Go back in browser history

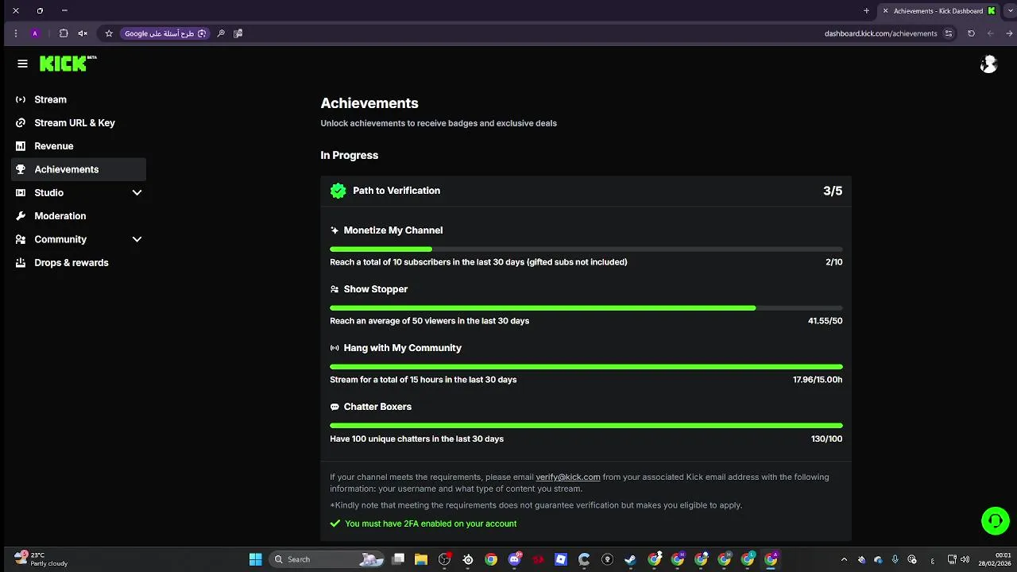click(1010, 33)
